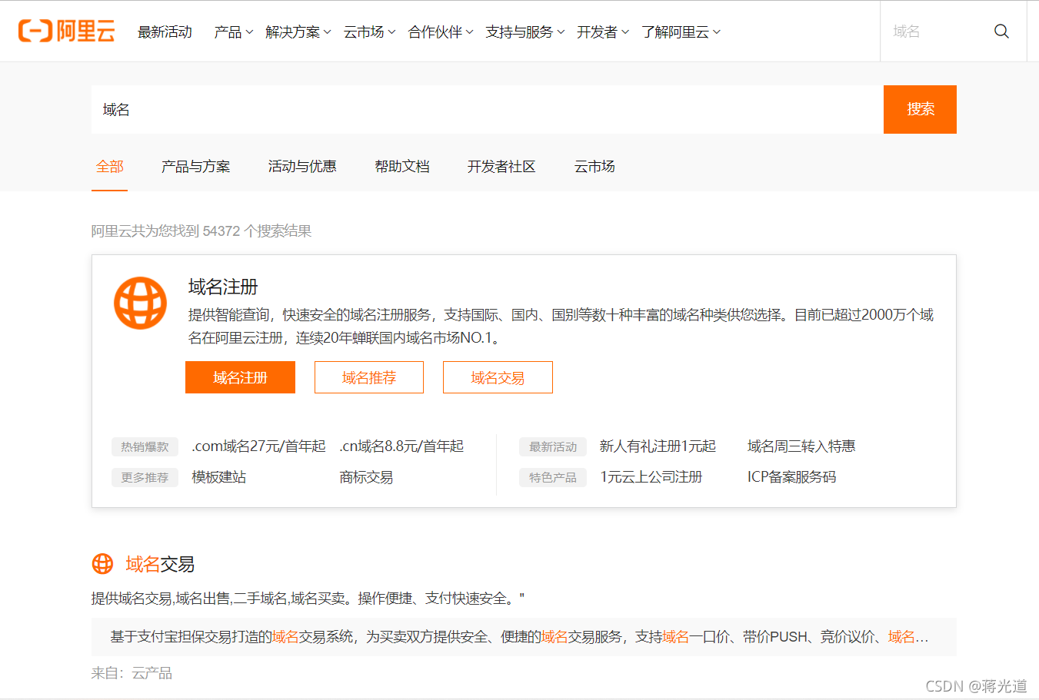This screenshot has width=1039, height=700.
Task: Open the 域名注册 card title
Action: tap(223, 287)
